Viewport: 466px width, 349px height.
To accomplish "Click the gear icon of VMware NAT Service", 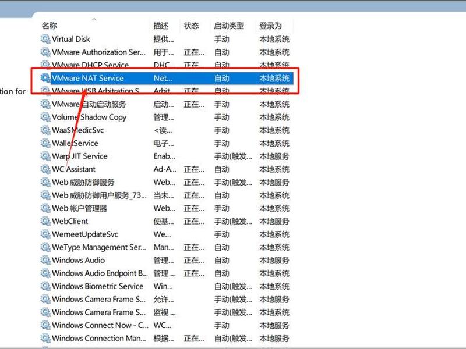I will (45, 78).
